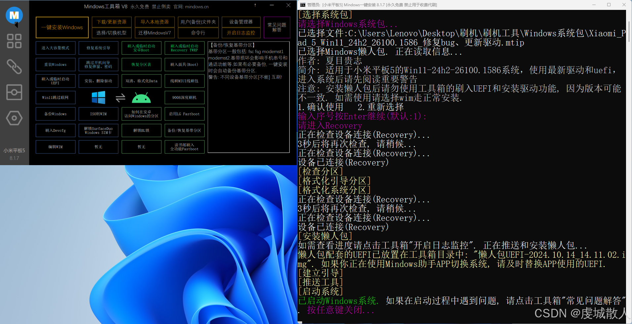Screen dimensions: 632x324
Task: Click version 8.1.7 text in sidebar
Action: (14, 158)
